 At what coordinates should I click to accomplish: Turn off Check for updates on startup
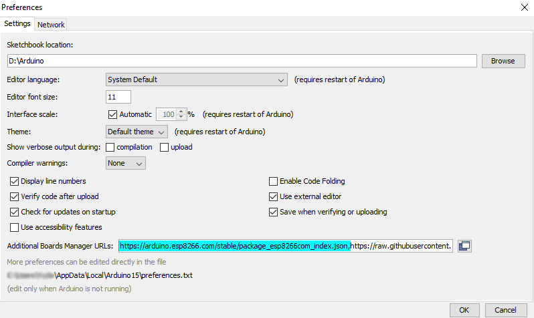tap(15, 212)
